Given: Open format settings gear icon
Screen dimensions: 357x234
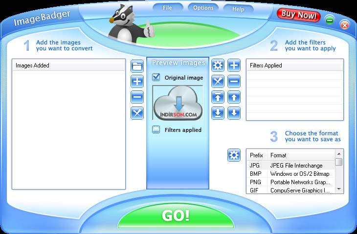Looking at the screenshot, I should [234, 155].
